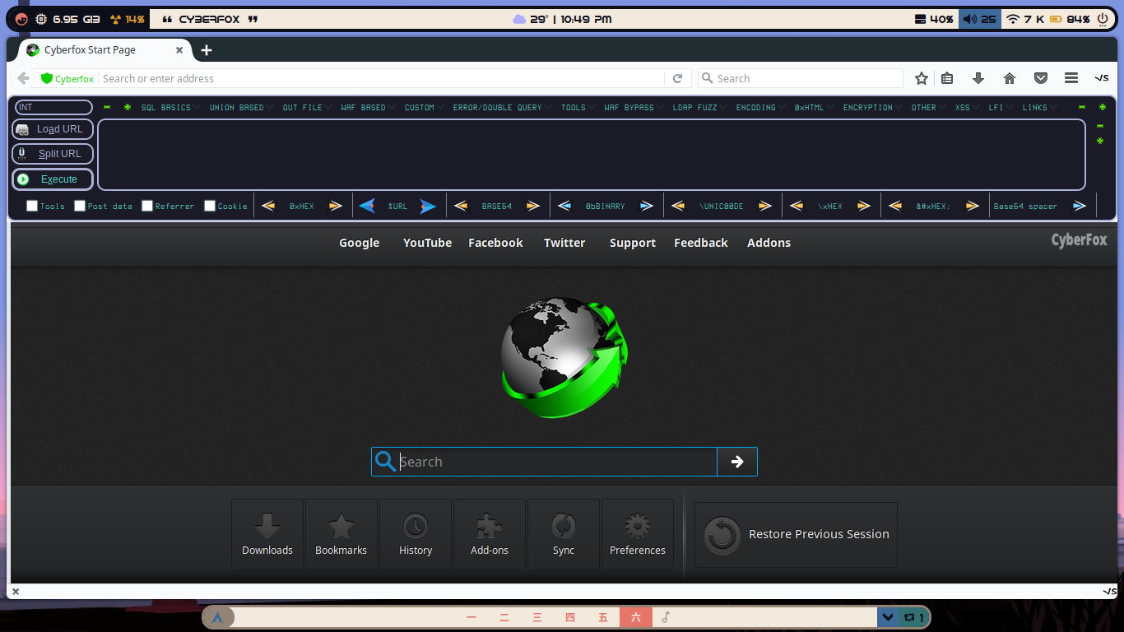Viewport: 1124px width, 632px height.
Task: Open the hamburger menu
Action: click(x=1071, y=78)
